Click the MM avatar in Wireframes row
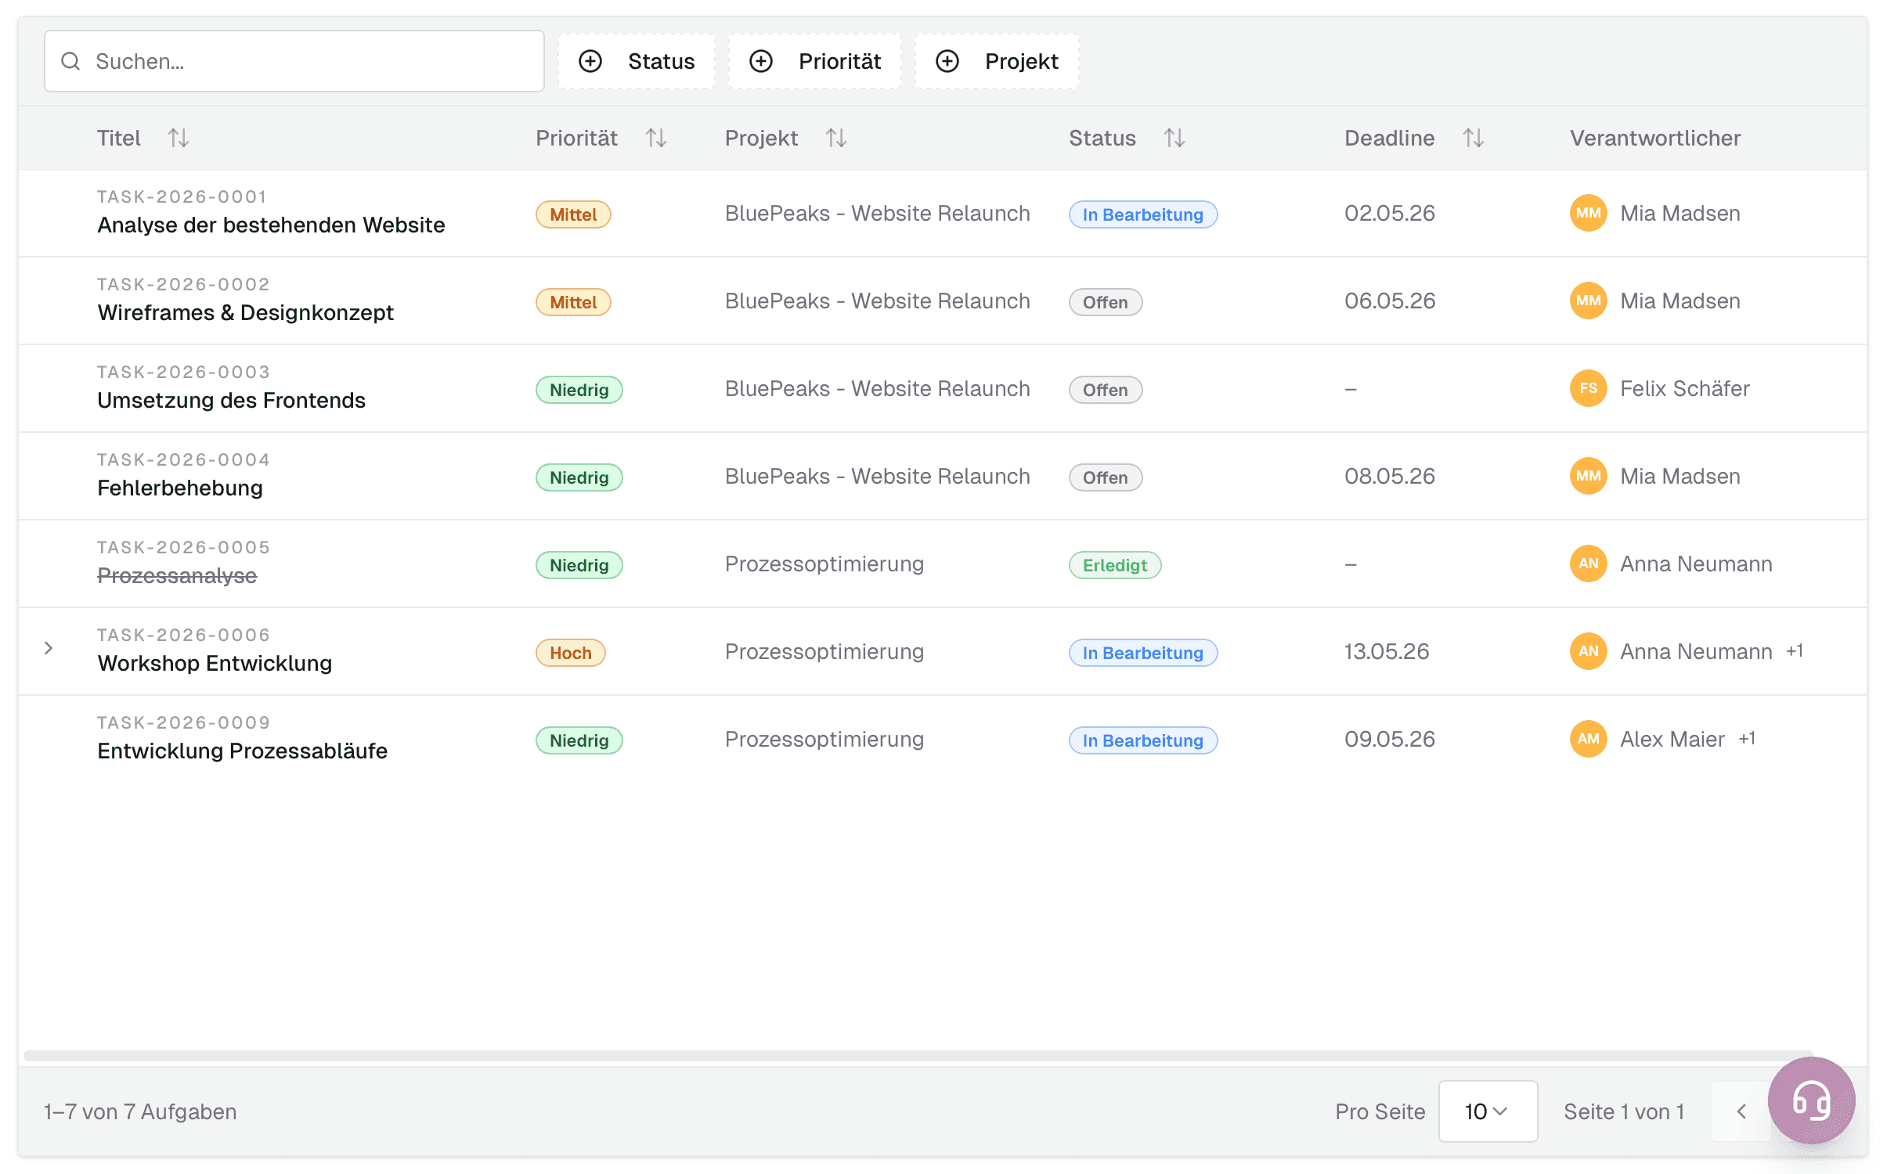The image size is (1887, 1174). (1588, 301)
